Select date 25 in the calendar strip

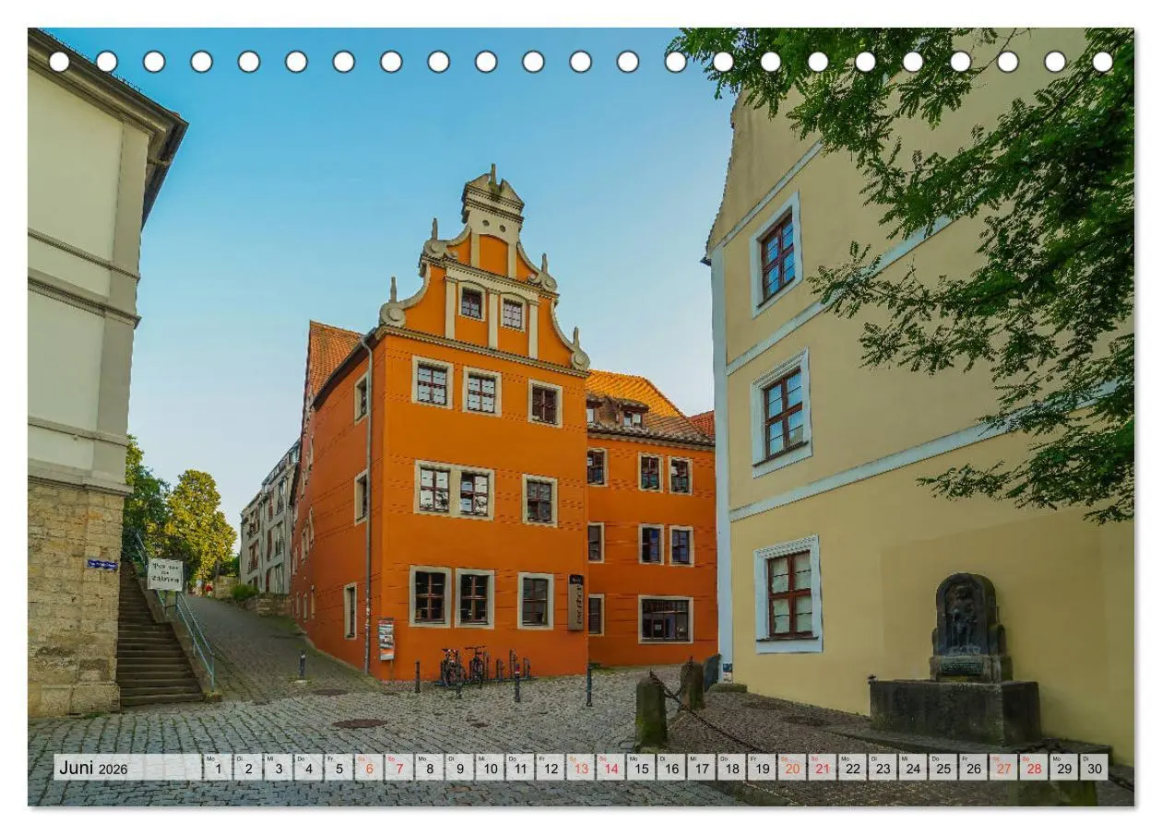pyautogui.click(x=943, y=768)
